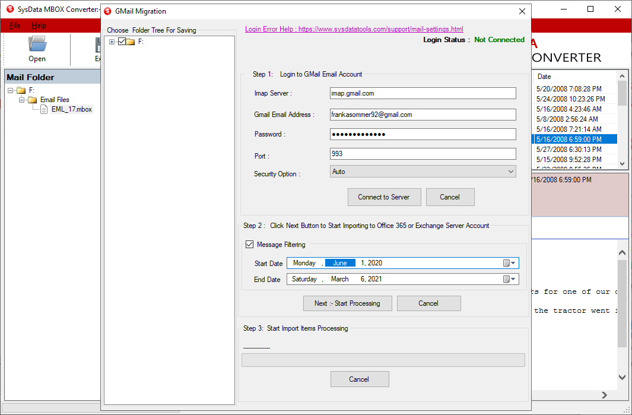Click the Imap Server input field
This screenshot has height=415, width=632.
coord(423,93)
